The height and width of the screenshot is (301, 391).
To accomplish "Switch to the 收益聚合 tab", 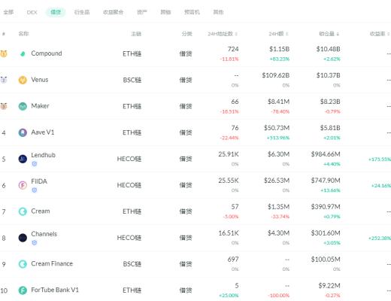I will [113, 12].
